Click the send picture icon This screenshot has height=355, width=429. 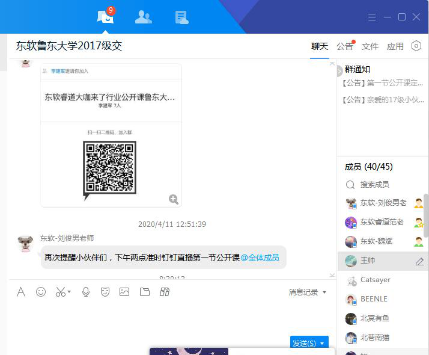[124, 292]
